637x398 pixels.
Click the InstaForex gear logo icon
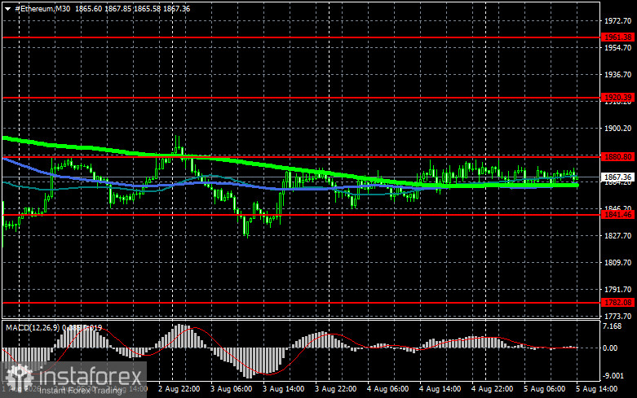18,378
